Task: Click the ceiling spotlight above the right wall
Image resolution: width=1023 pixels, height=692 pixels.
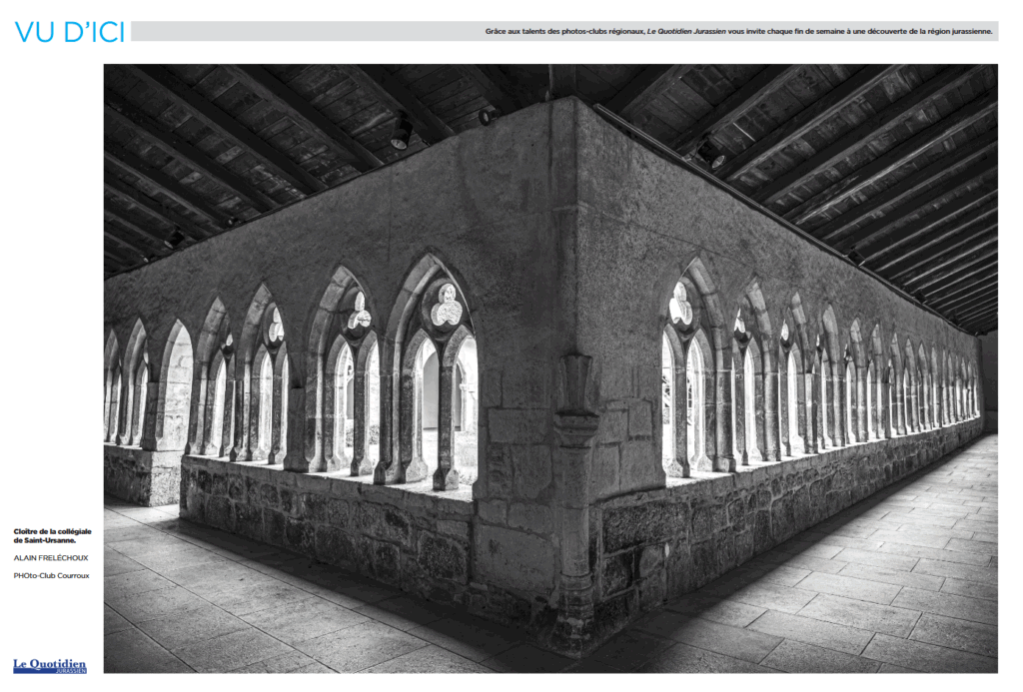Action: pyautogui.click(x=711, y=152)
